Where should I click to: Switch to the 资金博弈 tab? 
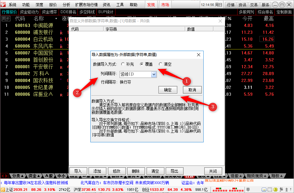point(49,12)
